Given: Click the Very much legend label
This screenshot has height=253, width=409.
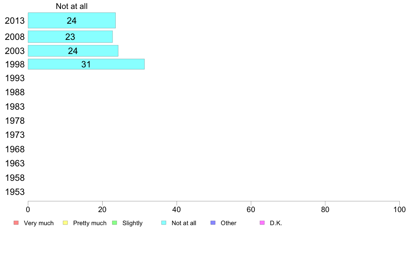Looking at the screenshot, I should (x=39, y=223).
